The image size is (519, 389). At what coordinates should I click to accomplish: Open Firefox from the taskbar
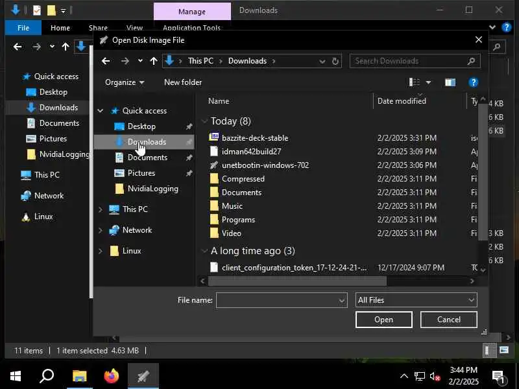pyautogui.click(x=112, y=376)
